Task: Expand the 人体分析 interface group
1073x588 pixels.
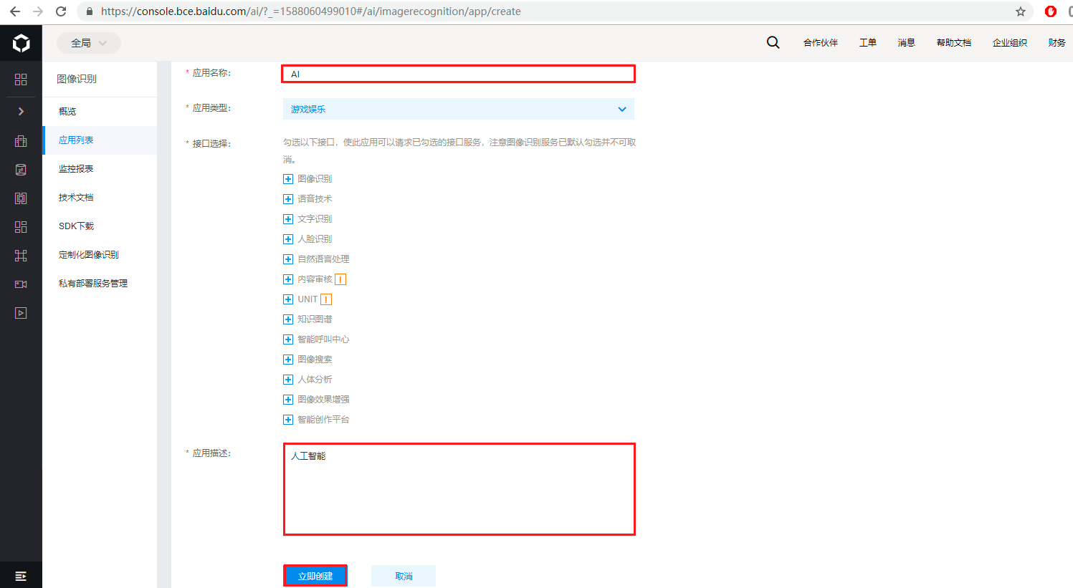Action: coord(288,380)
